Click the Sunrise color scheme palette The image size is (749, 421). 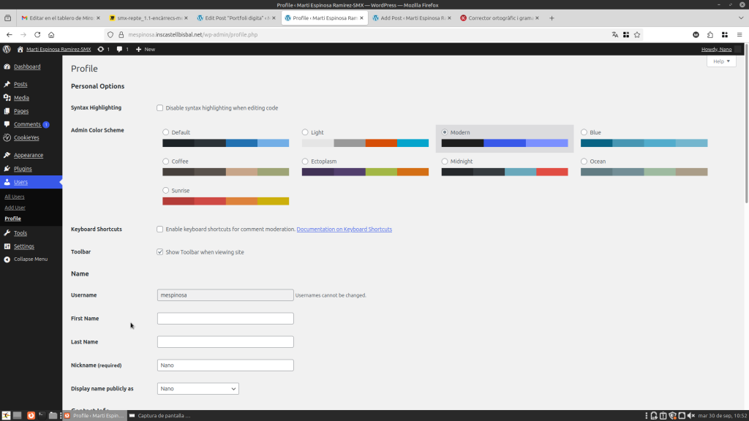(225, 201)
